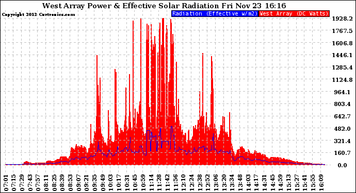Click the 1606.8 y-axis value

343,43
